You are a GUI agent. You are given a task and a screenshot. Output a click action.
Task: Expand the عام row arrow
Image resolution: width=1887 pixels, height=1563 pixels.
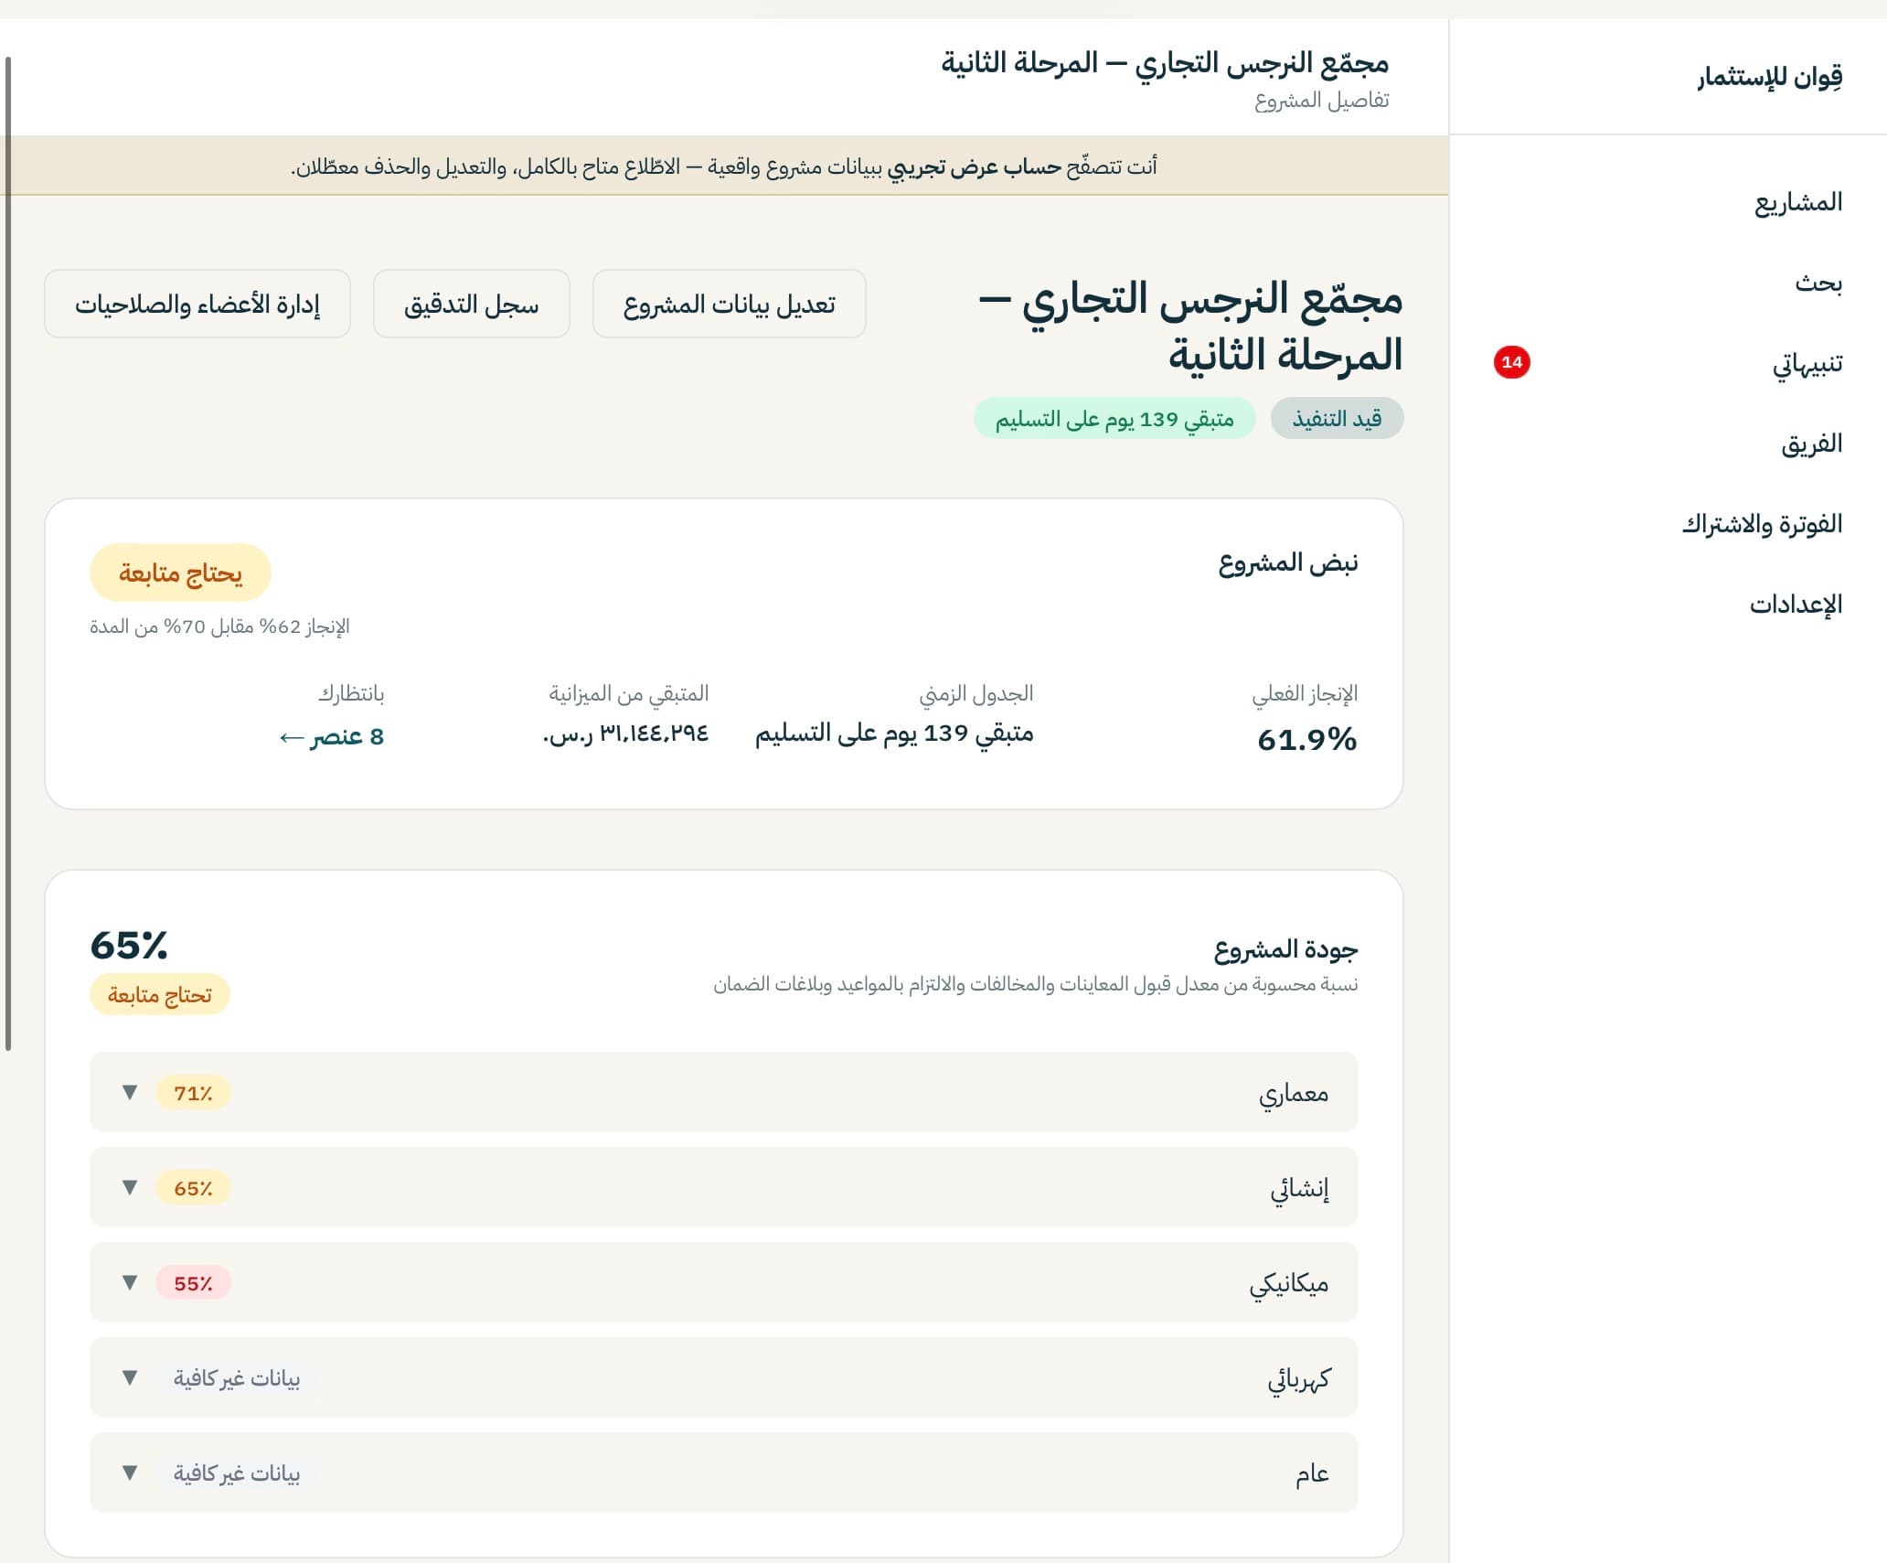(130, 1472)
